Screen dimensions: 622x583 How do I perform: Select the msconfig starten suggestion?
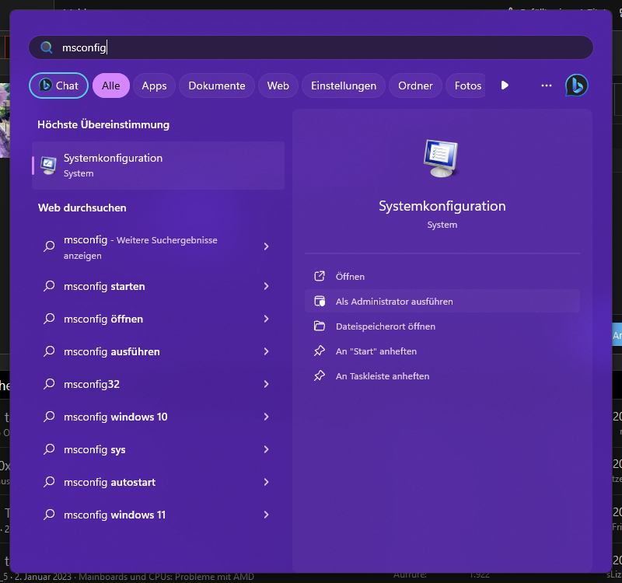[x=159, y=286]
